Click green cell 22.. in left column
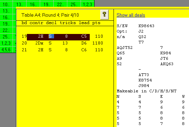Viewport: 189px width, 127px height. (6, 30)
